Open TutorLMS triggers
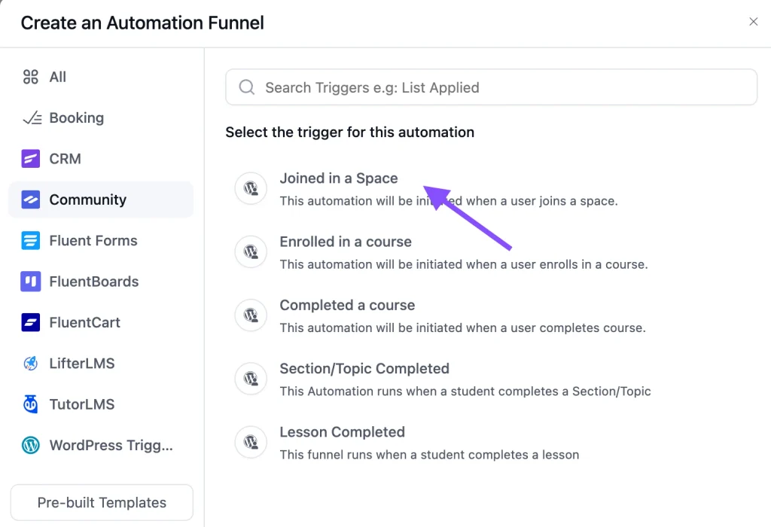The image size is (771, 527). click(x=101, y=404)
